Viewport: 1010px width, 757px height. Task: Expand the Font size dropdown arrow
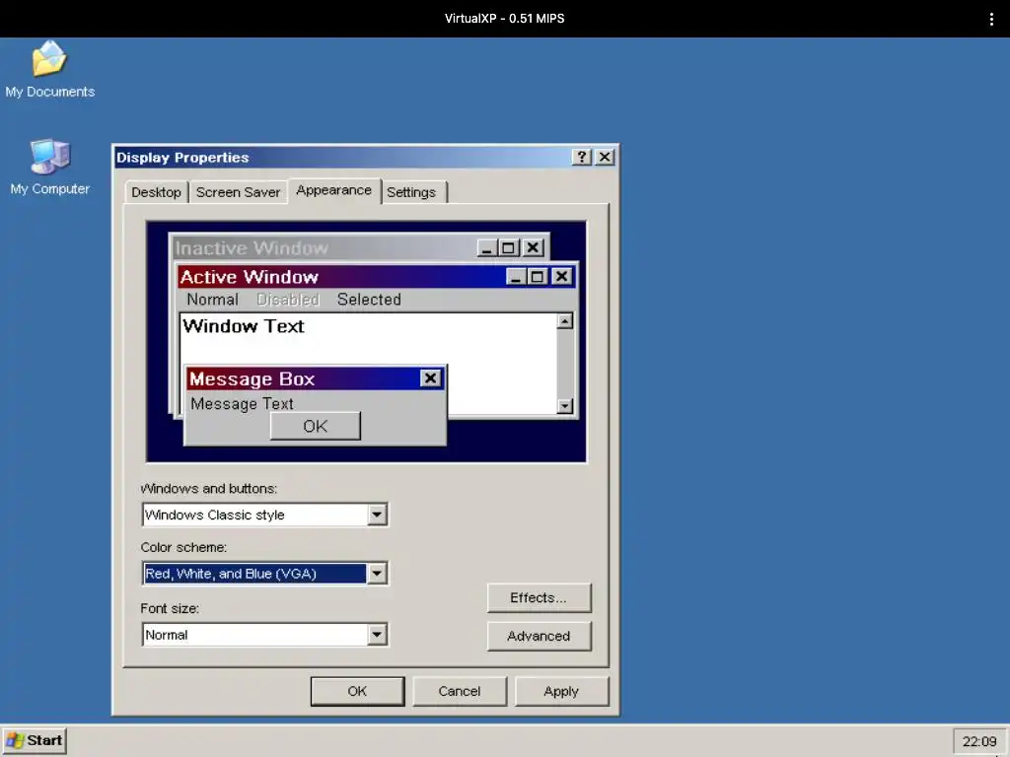(377, 634)
